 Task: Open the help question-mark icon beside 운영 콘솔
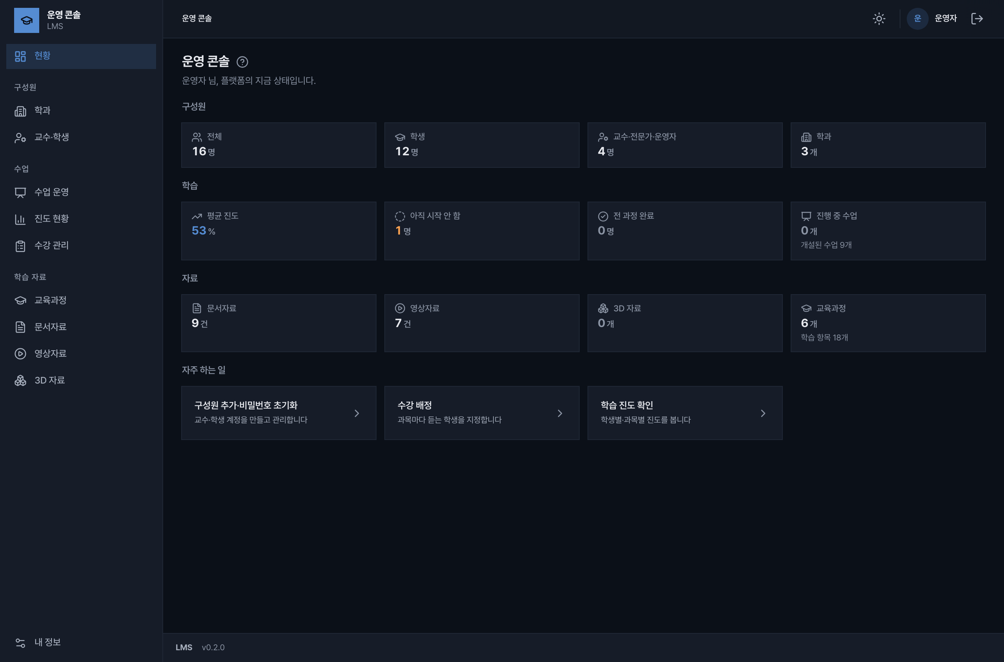click(x=242, y=62)
